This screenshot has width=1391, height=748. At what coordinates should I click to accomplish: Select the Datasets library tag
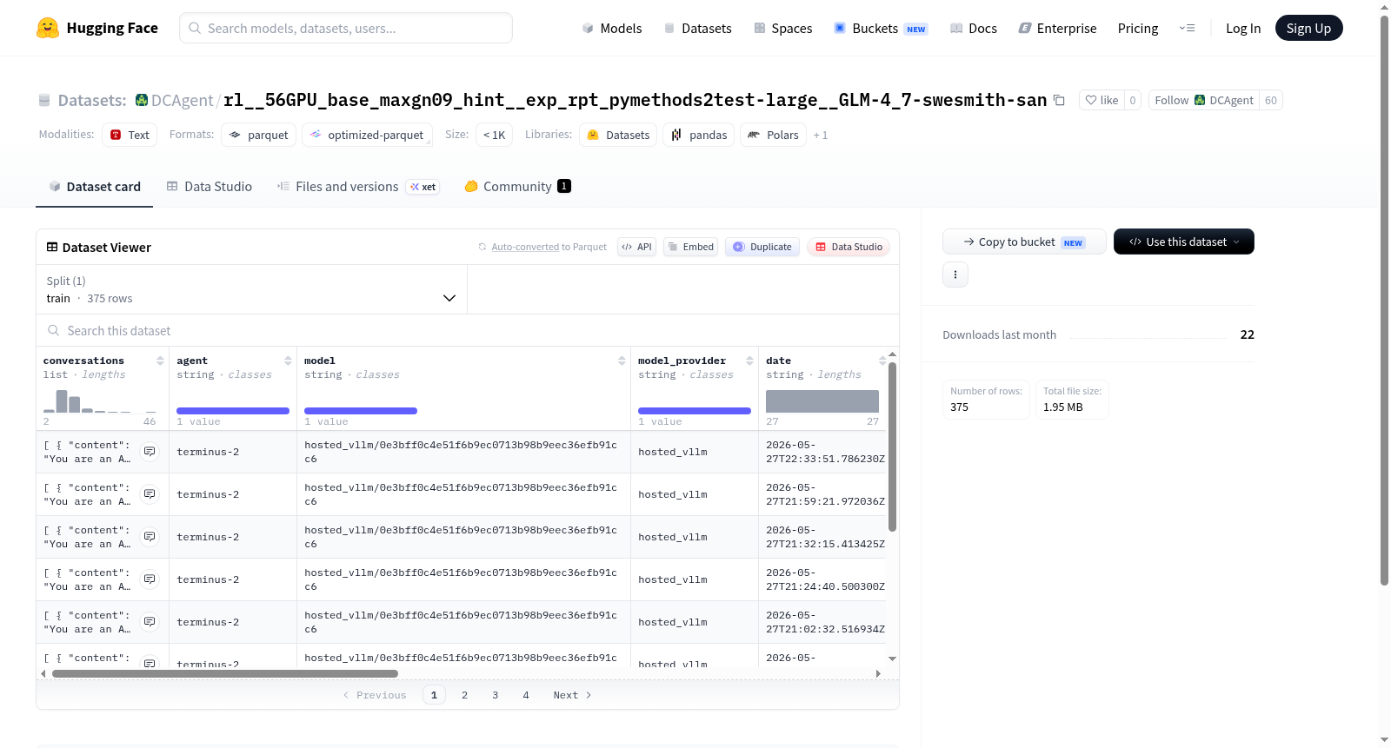(x=618, y=135)
